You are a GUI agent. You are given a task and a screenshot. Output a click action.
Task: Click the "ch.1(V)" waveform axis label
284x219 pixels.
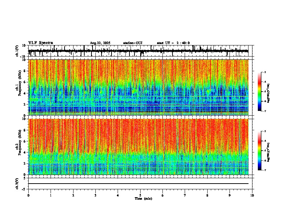[17, 51]
